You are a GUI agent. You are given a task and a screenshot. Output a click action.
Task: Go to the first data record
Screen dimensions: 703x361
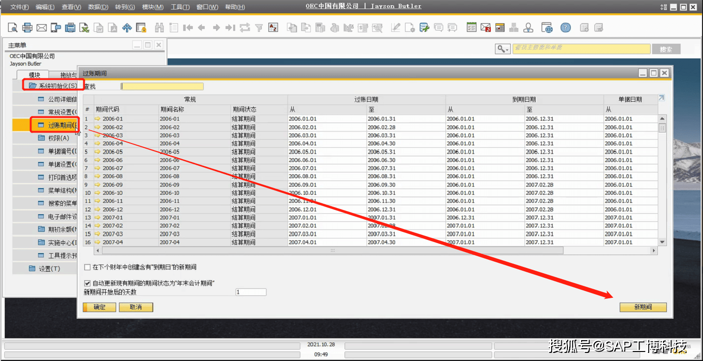pos(188,28)
